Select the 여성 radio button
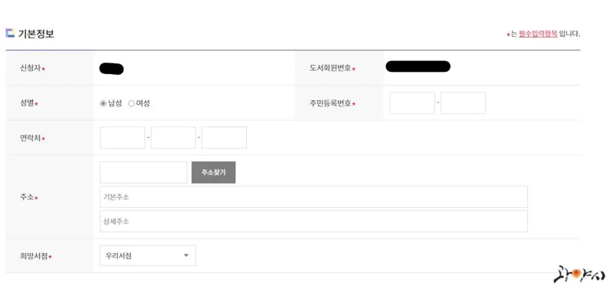This screenshot has height=289, width=613. point(131,103)
